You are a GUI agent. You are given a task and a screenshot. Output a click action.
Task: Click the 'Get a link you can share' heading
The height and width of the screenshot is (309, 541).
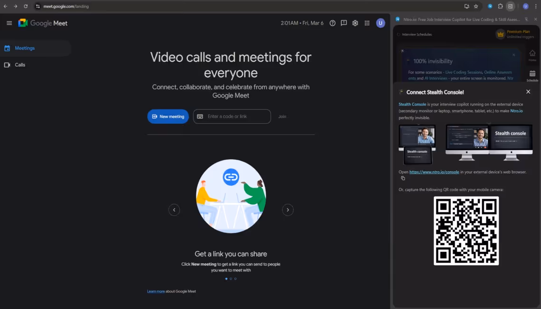click(x=231, y=254)
